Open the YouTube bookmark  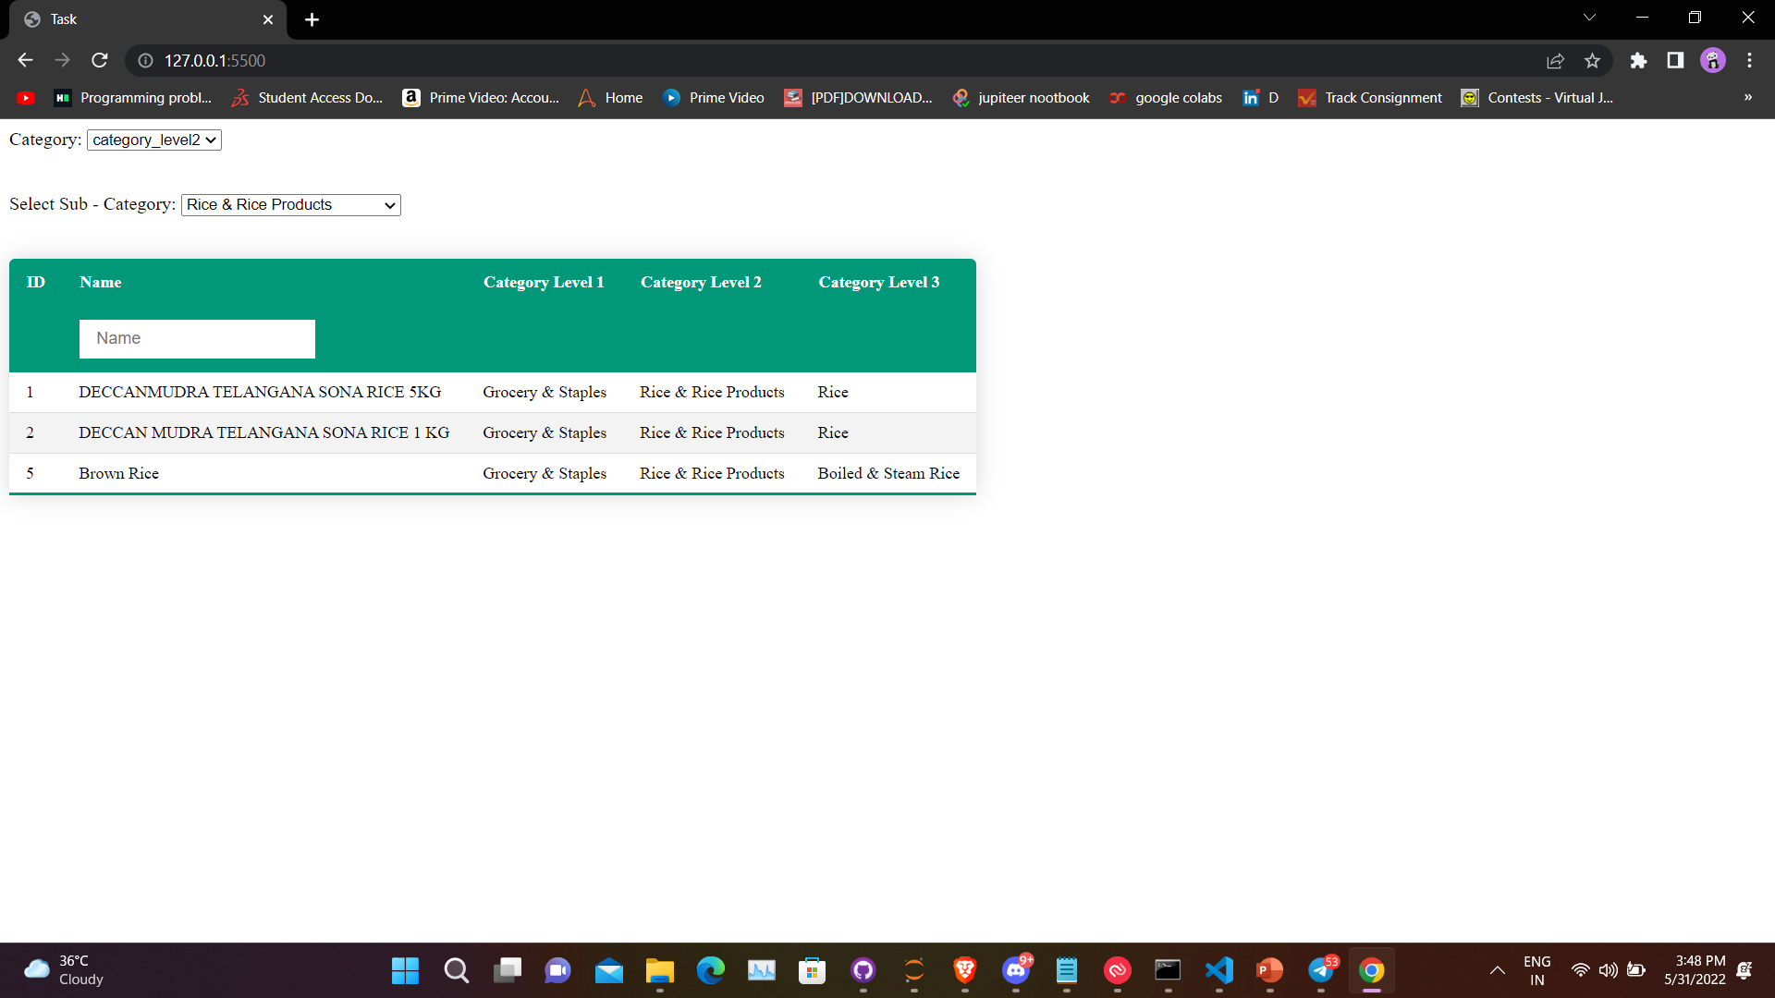point(25,97)
